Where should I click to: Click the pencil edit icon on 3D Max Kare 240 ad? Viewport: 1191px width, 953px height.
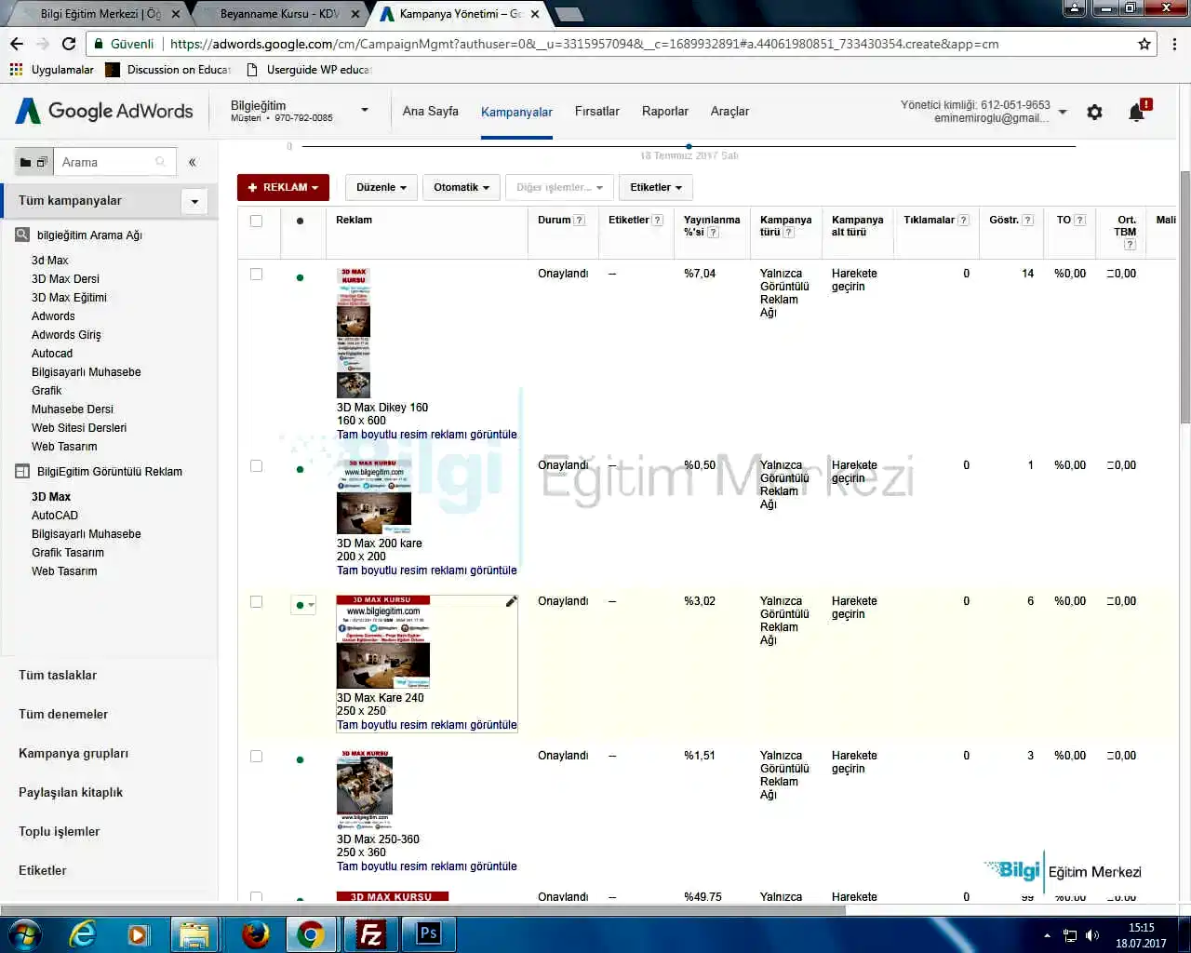[x=511, y=602]
